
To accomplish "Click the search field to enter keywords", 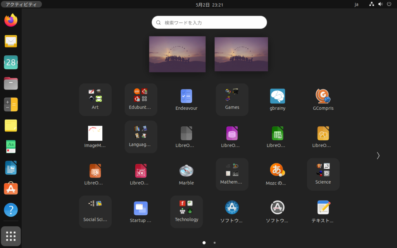I will coord(209,22).
